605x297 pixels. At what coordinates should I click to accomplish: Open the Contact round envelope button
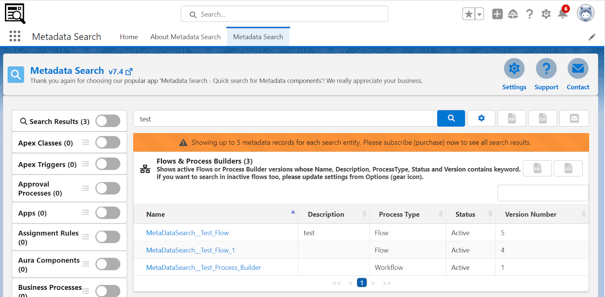(578, 69)
